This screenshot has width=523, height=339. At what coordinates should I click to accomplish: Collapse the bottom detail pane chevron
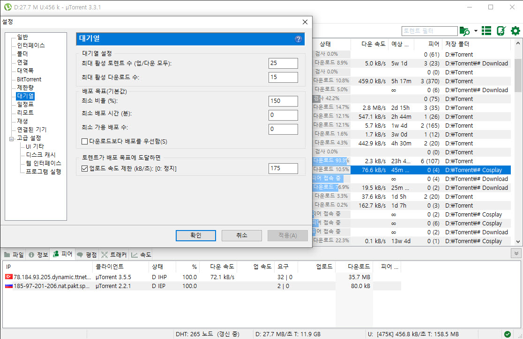[516, 253]
